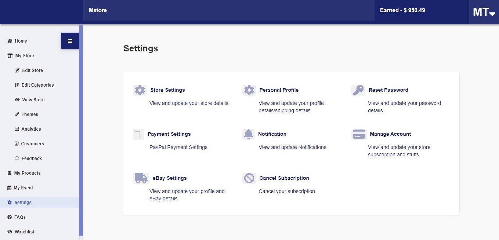The height and width of the screenshot is (240, 499).
Task: Click the Notification bell icon
Action: 249,134
